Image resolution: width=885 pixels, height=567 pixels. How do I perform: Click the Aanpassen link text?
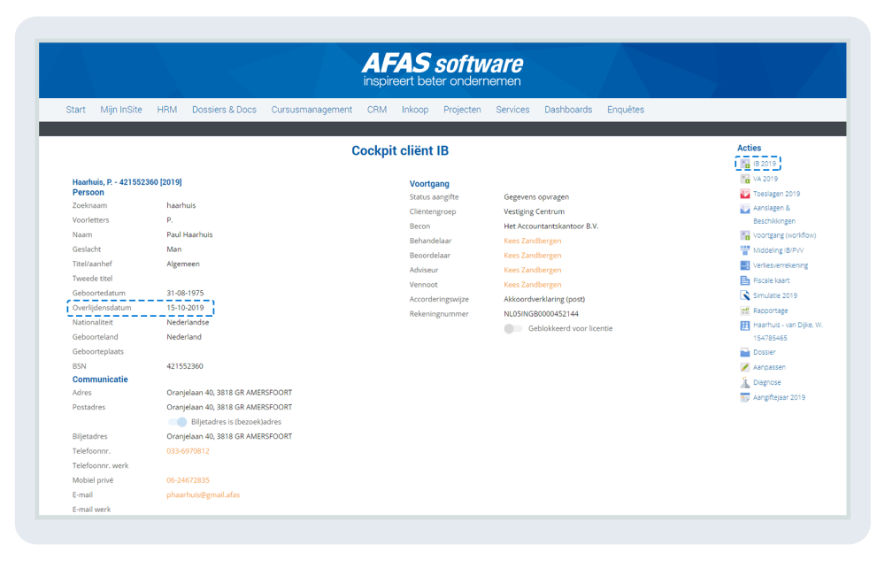click(x=769, y=367)
